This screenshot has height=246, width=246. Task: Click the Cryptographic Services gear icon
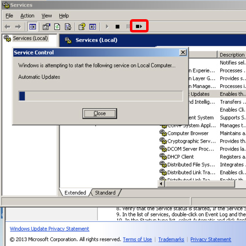point(163,141)
